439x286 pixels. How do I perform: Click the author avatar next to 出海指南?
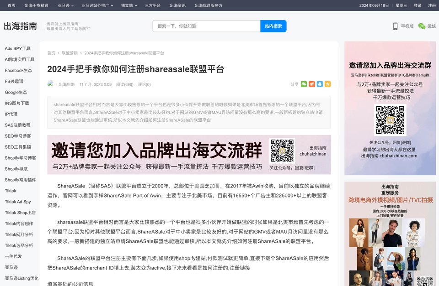[52, 84]
